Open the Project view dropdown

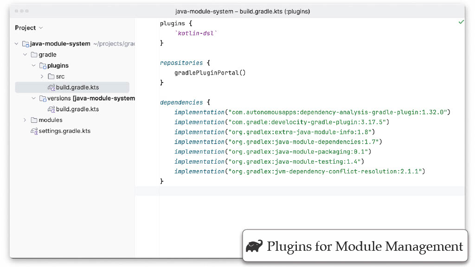(29, 28)
